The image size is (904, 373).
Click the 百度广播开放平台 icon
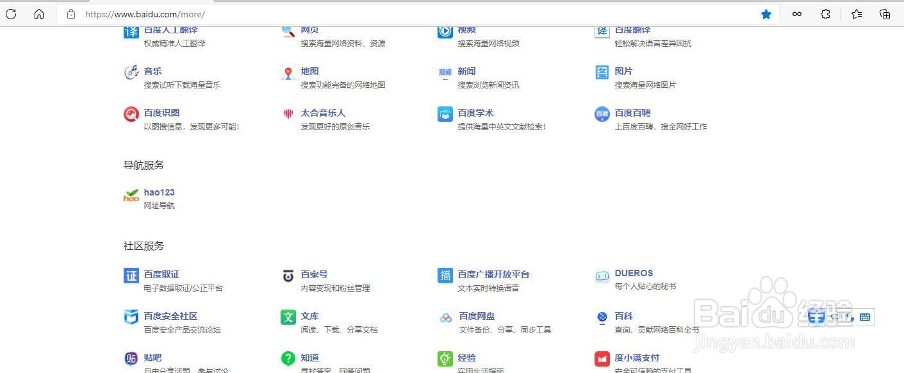[x=445, y=276]
